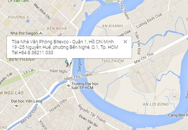The width and height of the screenshot is (188, 130).
Task: Click the Hầm Thủ Thiêm tunnel label
Action: (78, 77)
